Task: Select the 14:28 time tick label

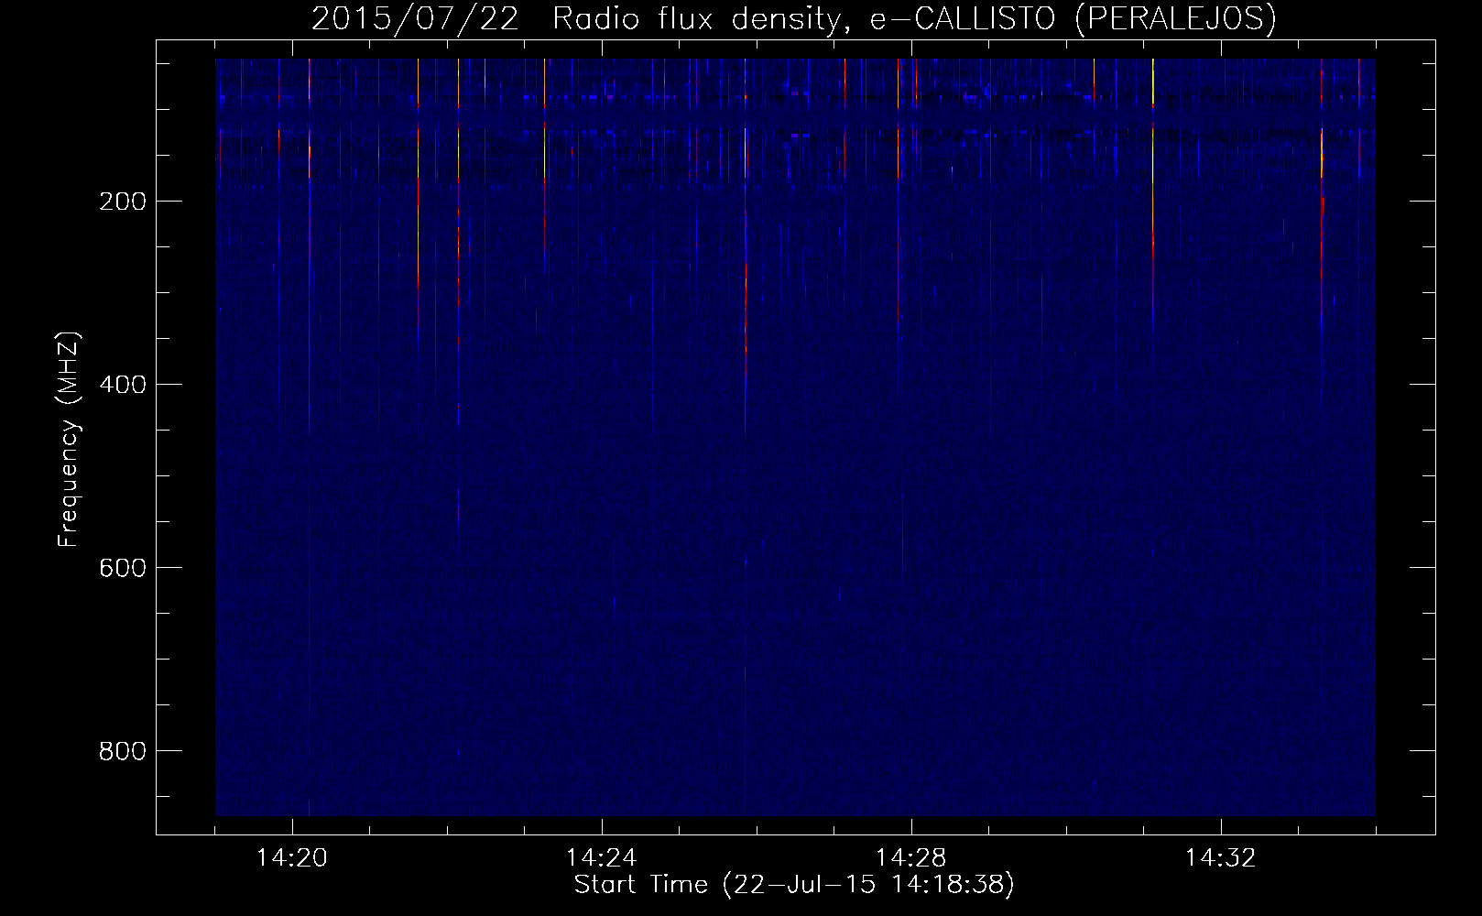Action: tap(911, 858)
